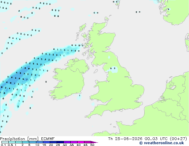The width and height of the screenshot is (189, 146).
Task: Click the 'Precipitation [mm]' title text
Action: click(19, 139)
